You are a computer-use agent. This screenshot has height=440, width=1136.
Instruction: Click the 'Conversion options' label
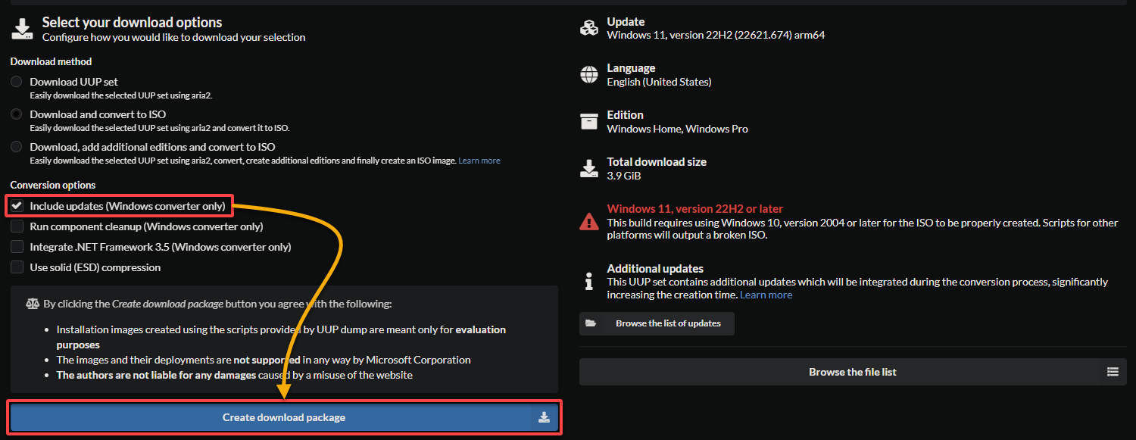pos(53,185)
